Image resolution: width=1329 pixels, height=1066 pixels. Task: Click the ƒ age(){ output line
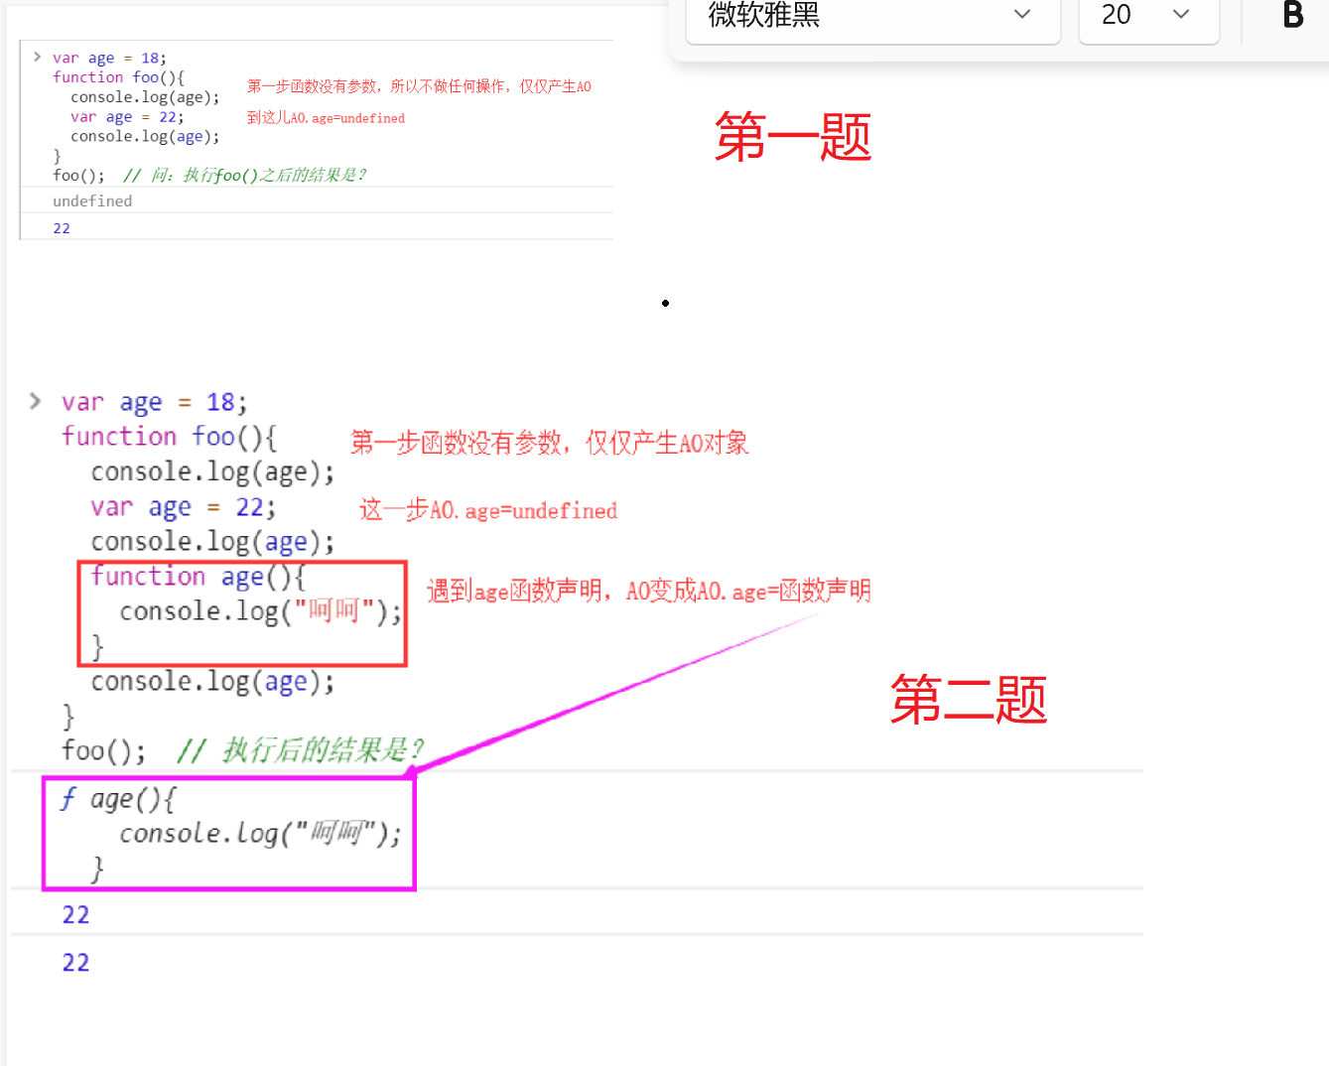click(118, 799)
